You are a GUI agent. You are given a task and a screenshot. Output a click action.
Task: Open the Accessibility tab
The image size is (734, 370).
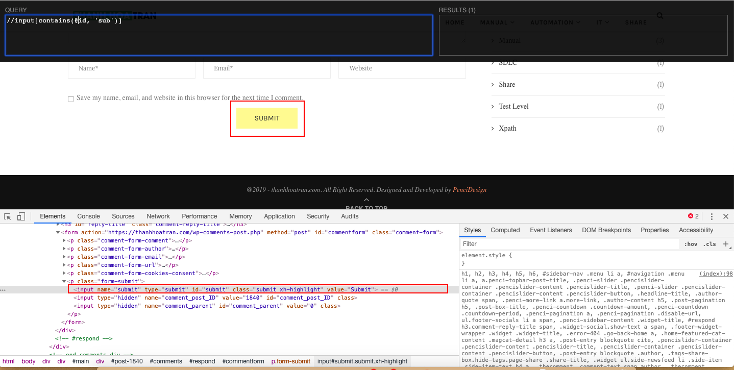tap(696, 230)
